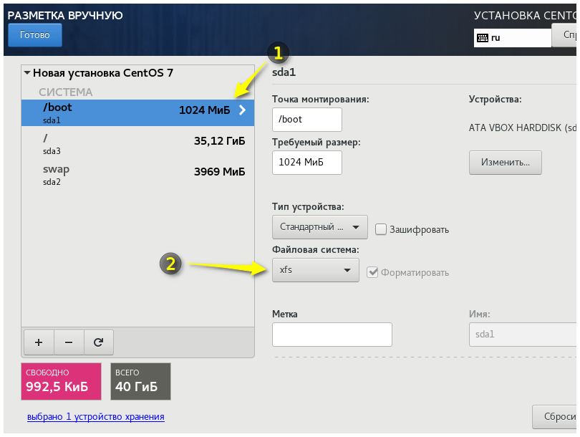
Task: Click the СИСТЕМА group label
Action: (65, 92)
